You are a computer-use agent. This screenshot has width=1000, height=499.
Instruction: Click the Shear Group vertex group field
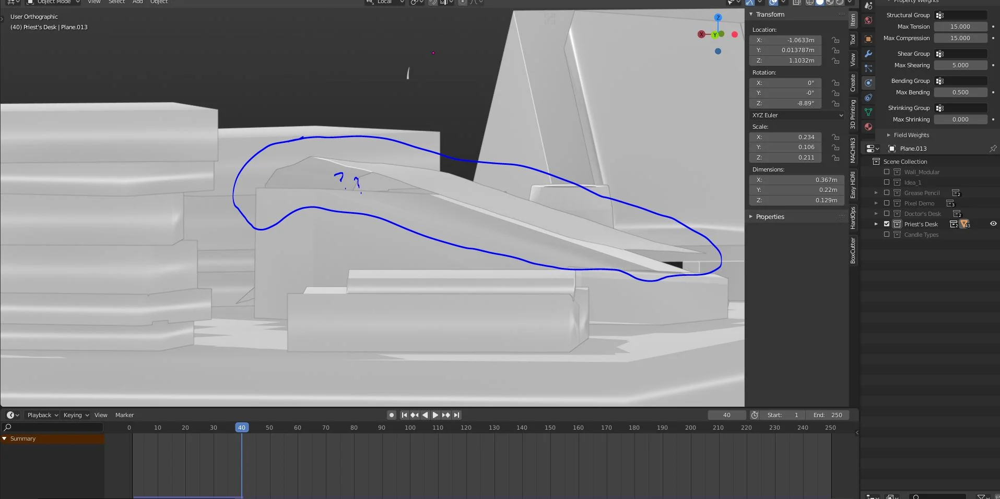(961, 54)
